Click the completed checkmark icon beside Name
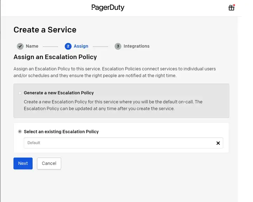The height and width of the screenshot is (202, 253). point(20,46)
